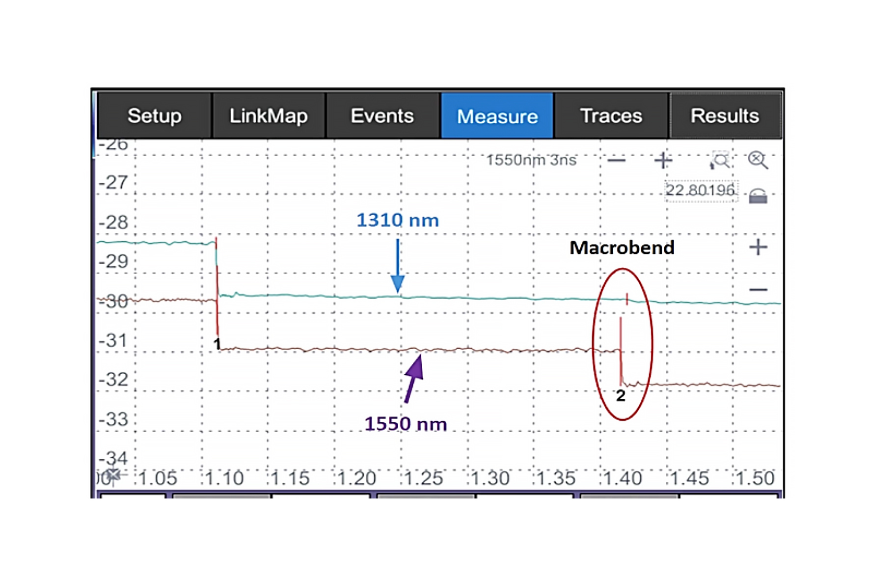The height and width of the screenshot is (580, 870).
Task: Click the 22.80196 value field
Action: (x=700, y=191)
